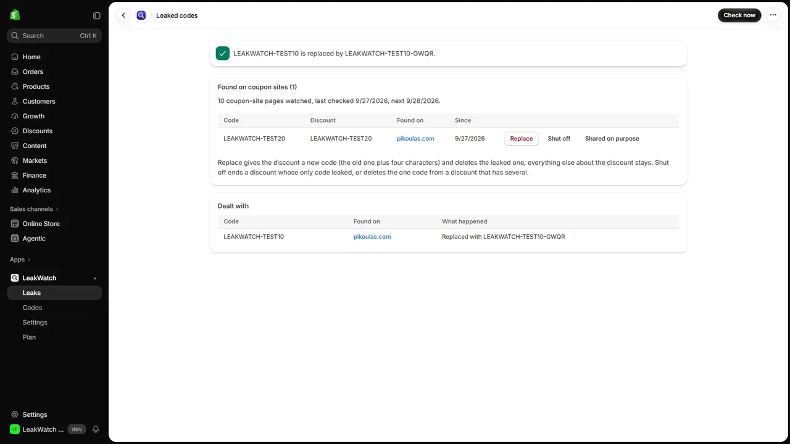Expand the Sales channels section
Viewport: 790px width, 444px height.
pos(35,209)
